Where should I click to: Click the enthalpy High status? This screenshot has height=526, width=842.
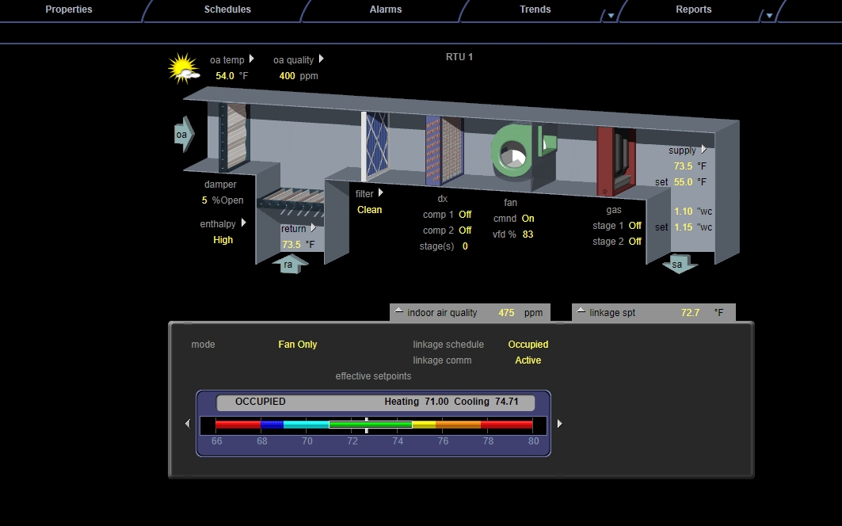pyautogui.click(x=223, y=239)
